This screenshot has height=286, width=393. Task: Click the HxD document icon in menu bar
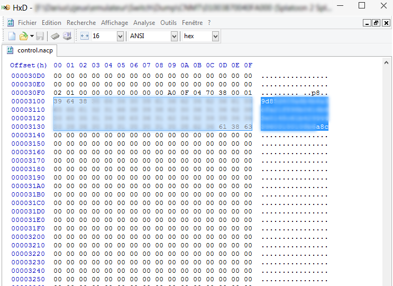click(11, 23)
